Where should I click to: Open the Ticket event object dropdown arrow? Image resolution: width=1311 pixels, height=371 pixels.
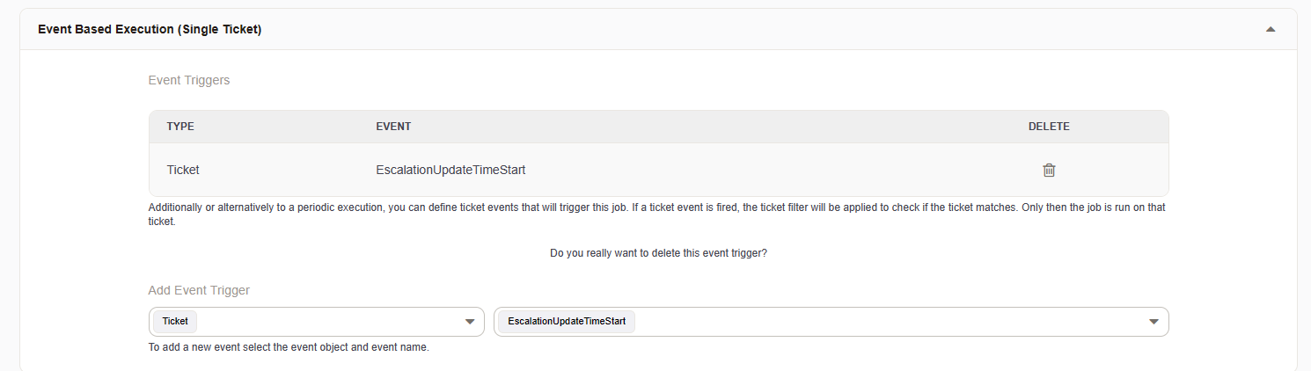tap(470, 322)
